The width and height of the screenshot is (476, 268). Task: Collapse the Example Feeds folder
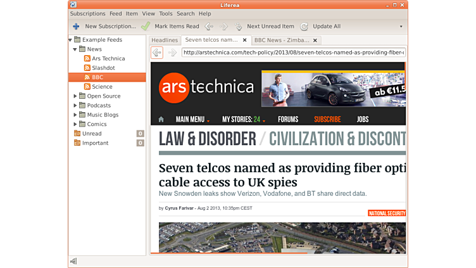(70, 40)
